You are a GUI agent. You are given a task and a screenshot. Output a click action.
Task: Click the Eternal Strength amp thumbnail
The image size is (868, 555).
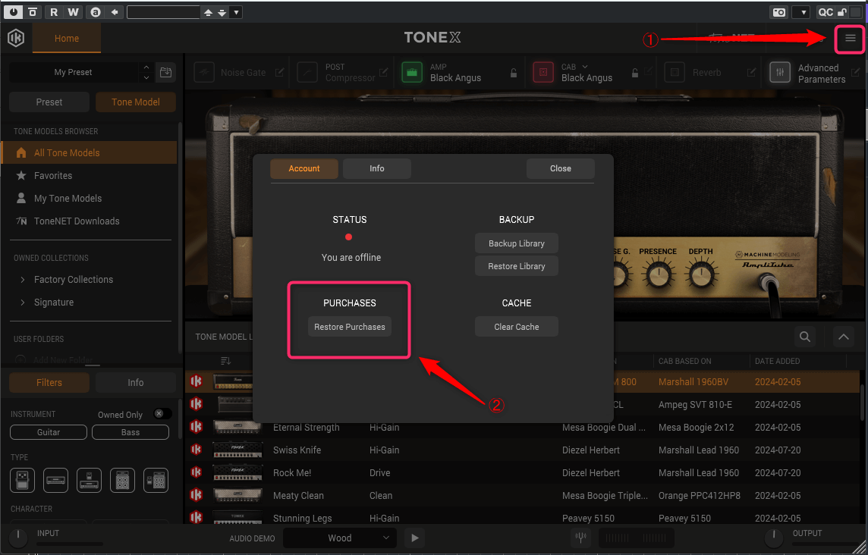[x=237, y=427]
